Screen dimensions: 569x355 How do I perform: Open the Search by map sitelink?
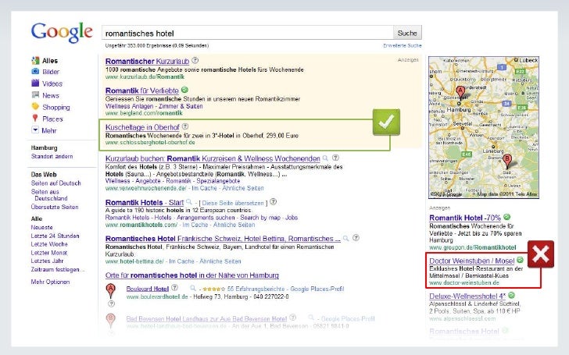pos(260,218)
